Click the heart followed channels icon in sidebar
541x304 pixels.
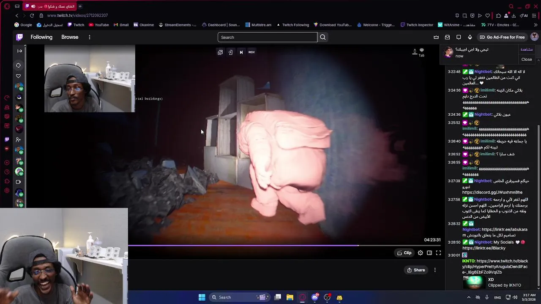[x=18, y=76]
